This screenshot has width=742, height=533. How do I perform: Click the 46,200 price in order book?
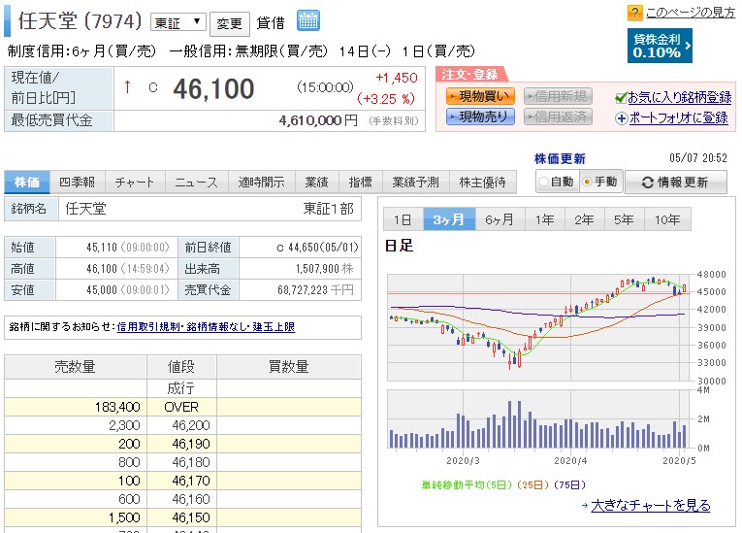190,425
